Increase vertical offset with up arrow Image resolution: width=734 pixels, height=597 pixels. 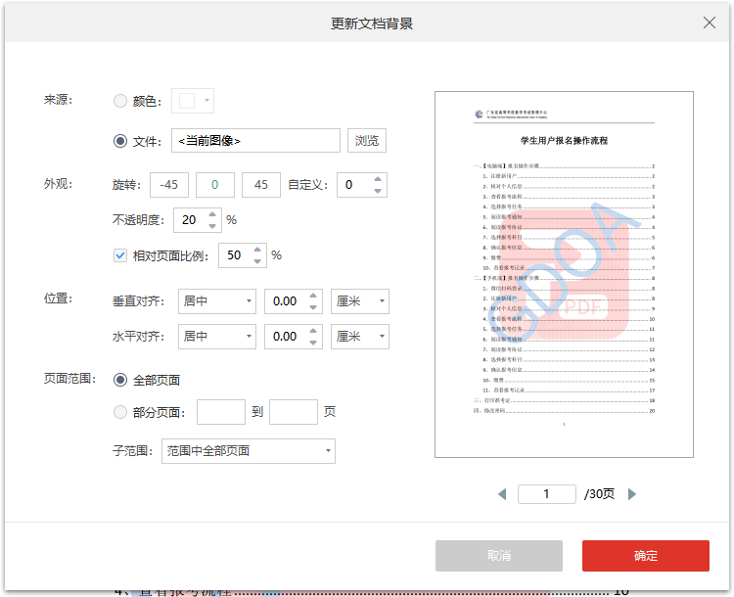coord(313,296)
